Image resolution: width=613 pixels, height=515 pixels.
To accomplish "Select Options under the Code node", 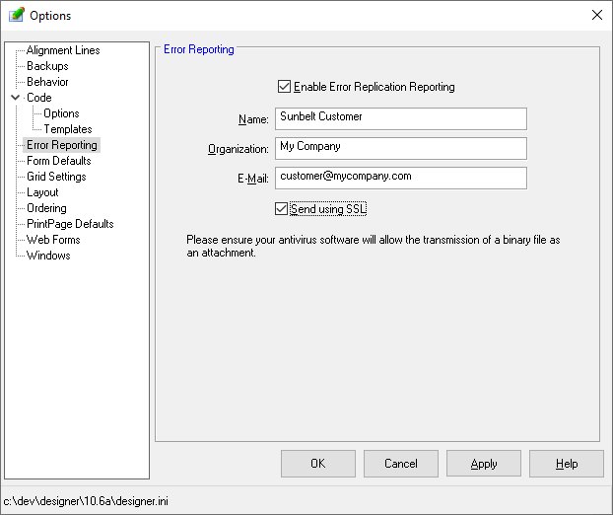I will tap(61, 113).
